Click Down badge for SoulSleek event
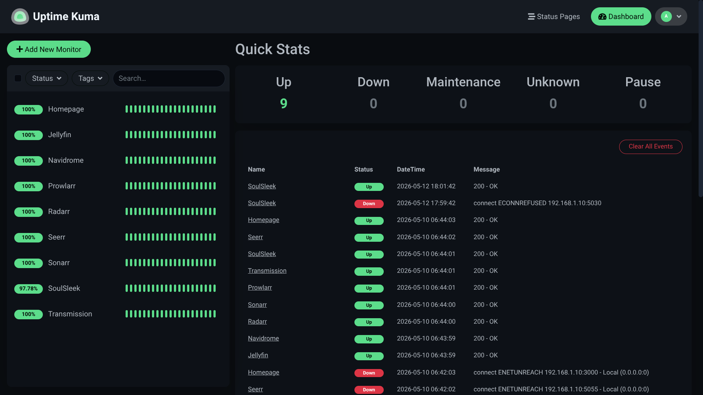This screenshot has height=395, width=703. [369, 204]
